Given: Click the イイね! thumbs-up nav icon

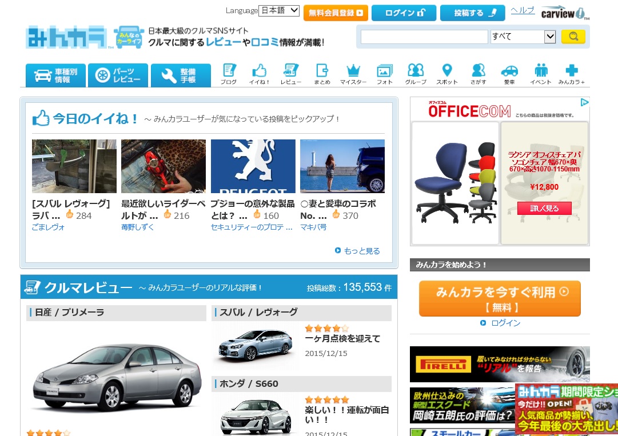Looking at the screenshot, I should 260,74.
